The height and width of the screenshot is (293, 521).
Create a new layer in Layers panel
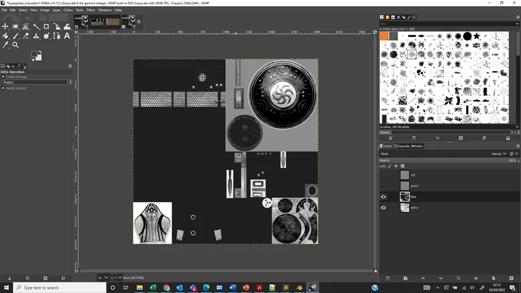[x=388, y=278]
